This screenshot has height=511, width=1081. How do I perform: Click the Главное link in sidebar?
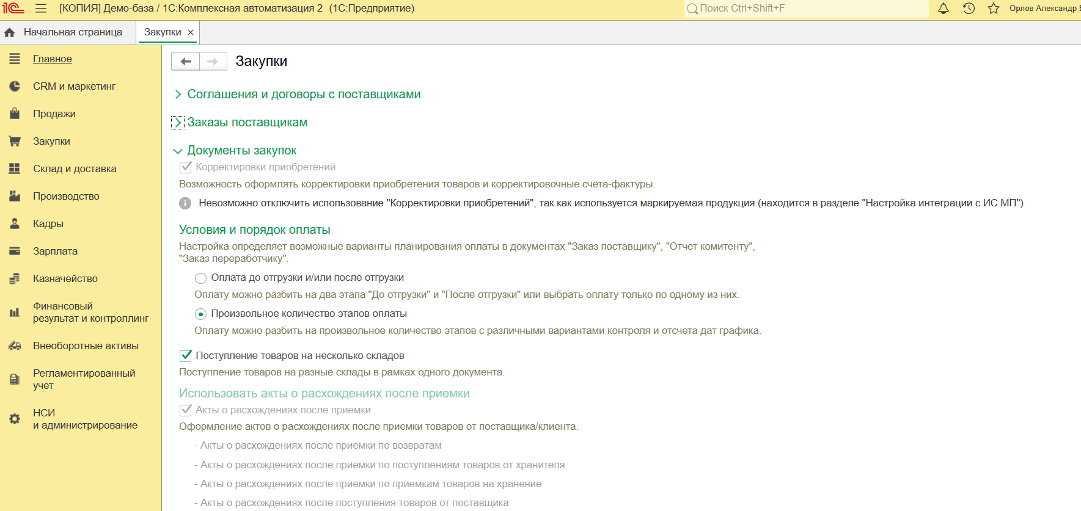coord(53,59)
